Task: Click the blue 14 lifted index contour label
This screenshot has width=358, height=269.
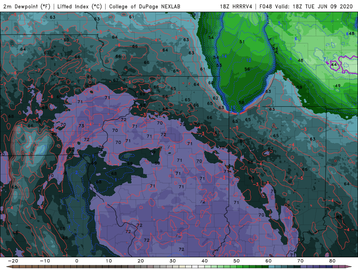Action: pos(224,56)
